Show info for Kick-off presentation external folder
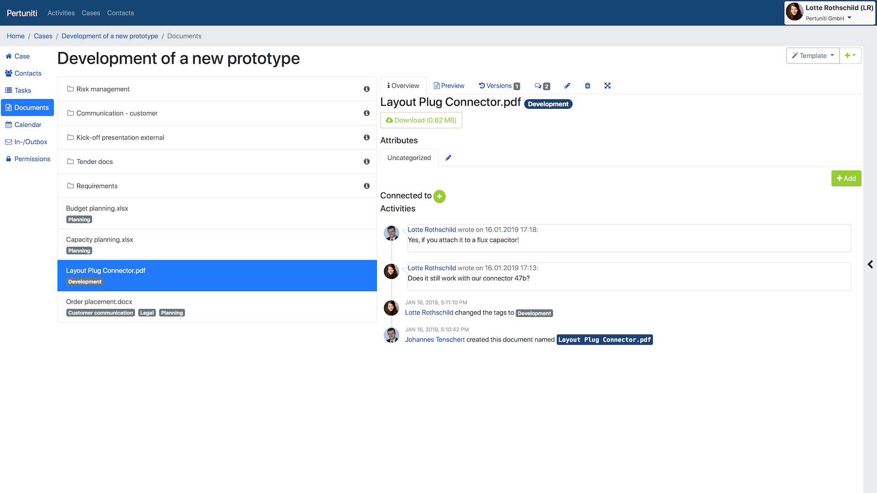This screenshot has height=493, width=877. 366,137
